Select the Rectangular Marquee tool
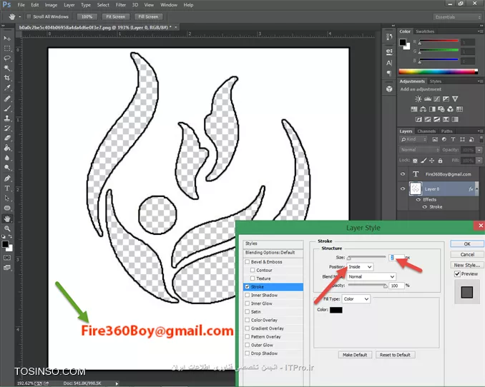485x387 pixels. click(7, 49)
